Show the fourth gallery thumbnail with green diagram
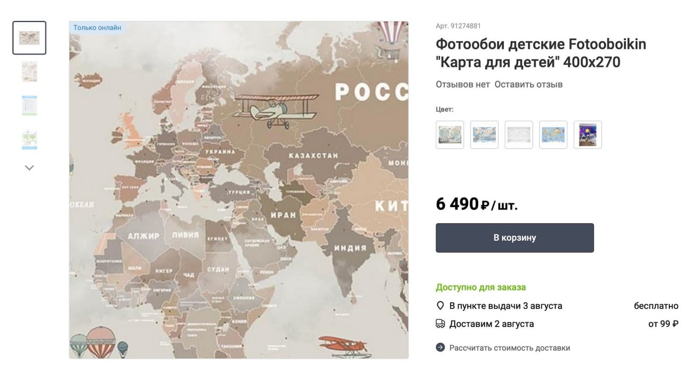 [x=29, y=139]
